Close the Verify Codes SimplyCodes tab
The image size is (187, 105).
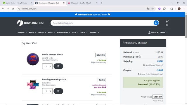pyautogui.click(x=31, y=3)
